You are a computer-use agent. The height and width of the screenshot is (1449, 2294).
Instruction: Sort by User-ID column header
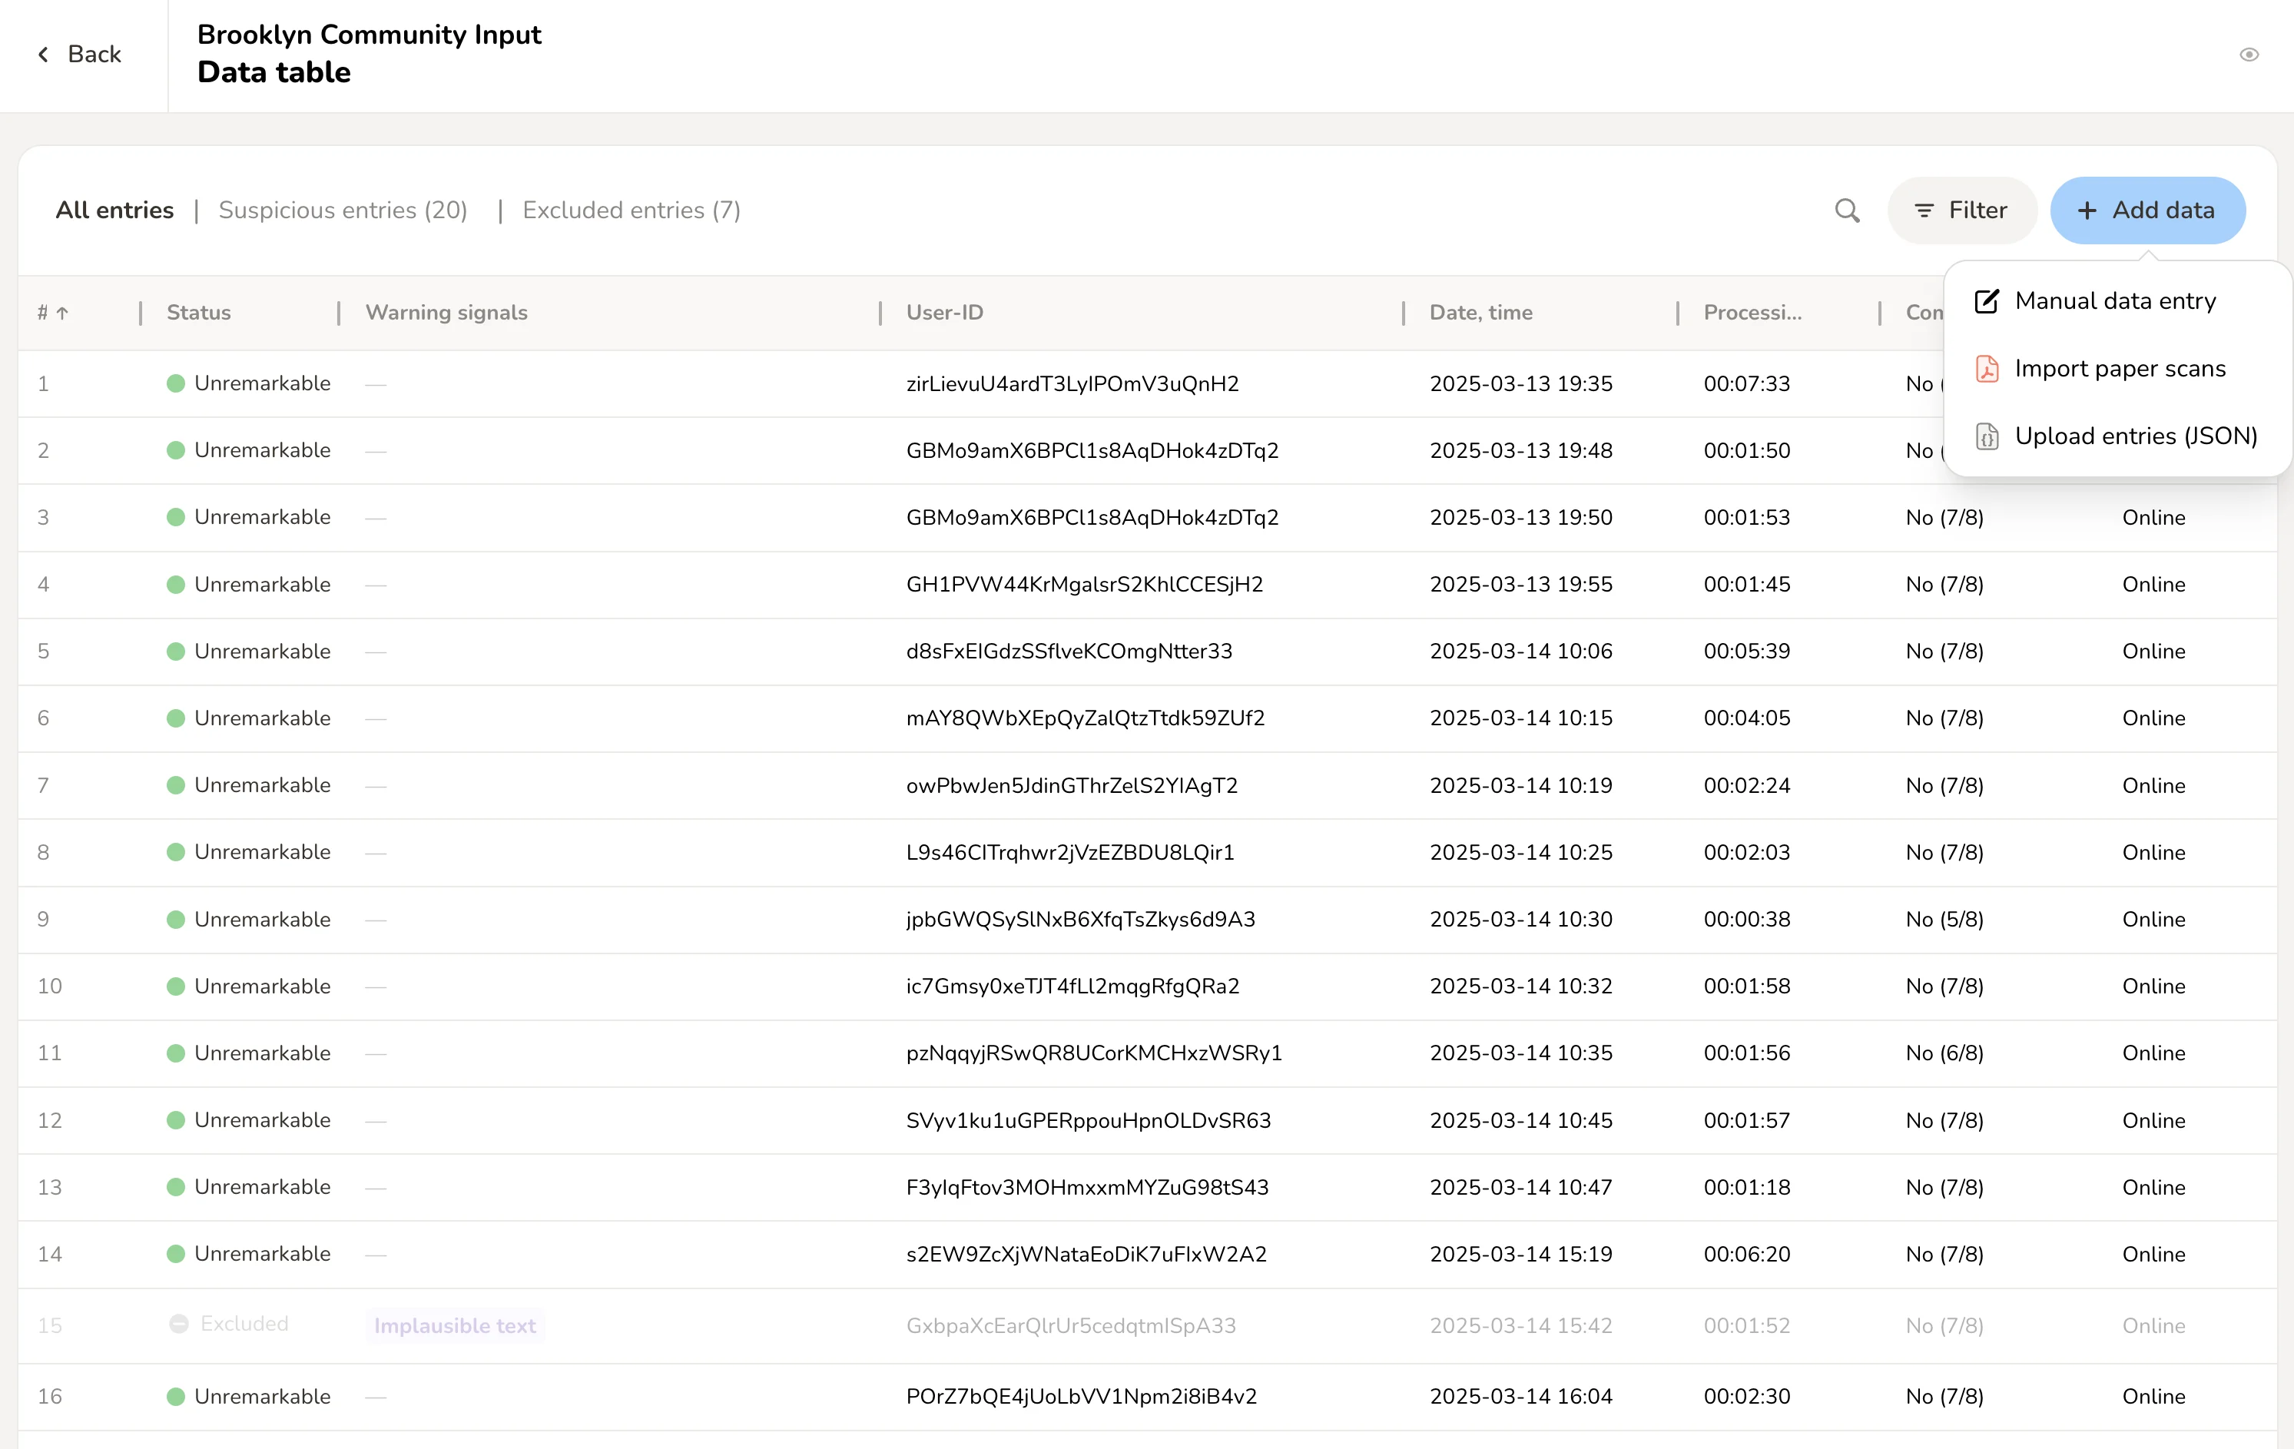tap(944, 313)
